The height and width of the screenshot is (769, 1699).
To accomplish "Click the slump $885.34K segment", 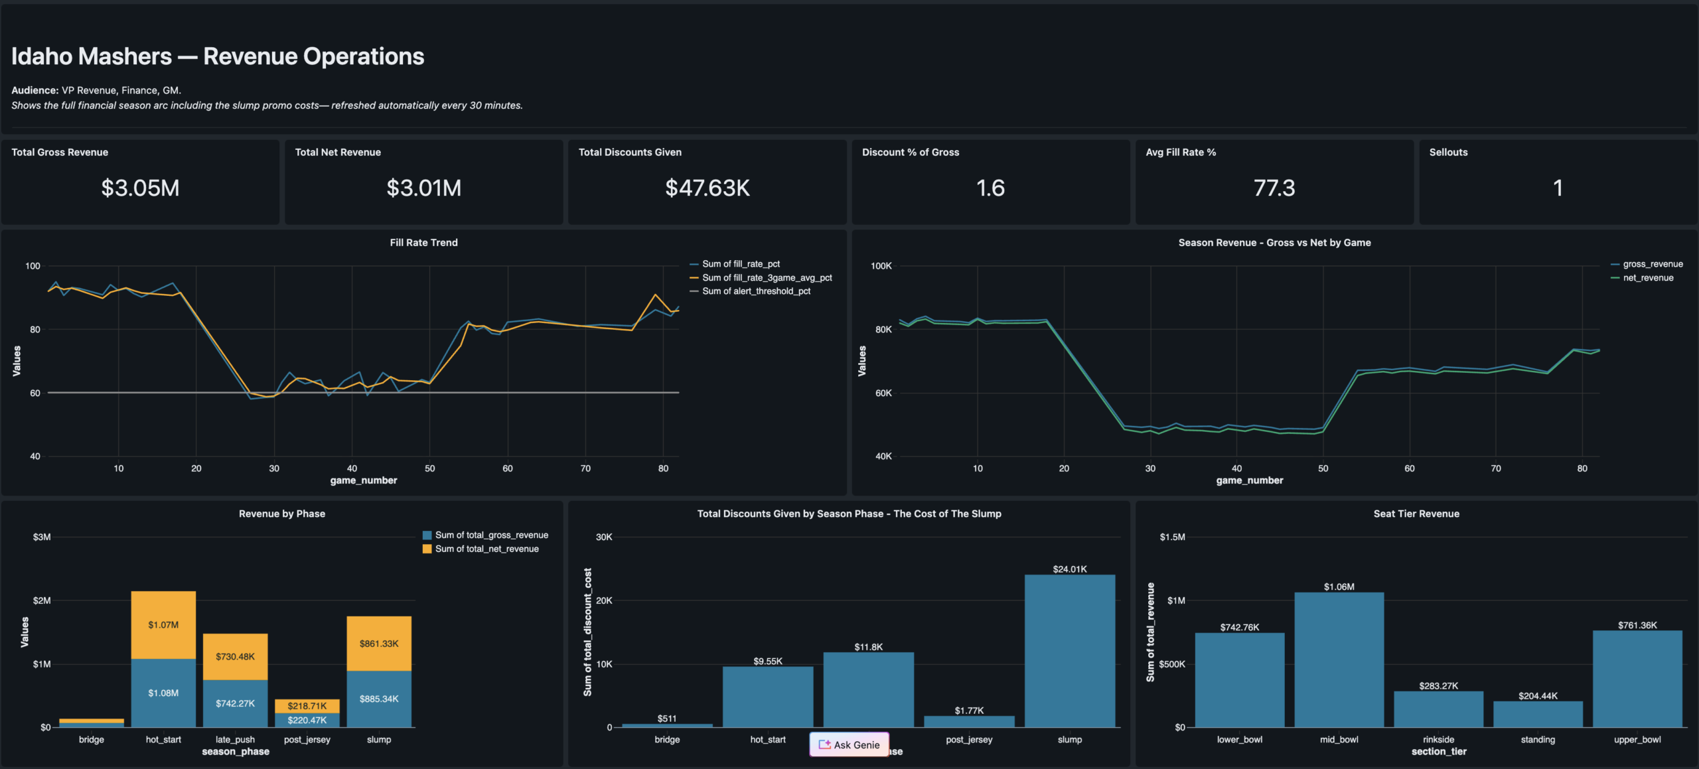I will pos(379,699).
